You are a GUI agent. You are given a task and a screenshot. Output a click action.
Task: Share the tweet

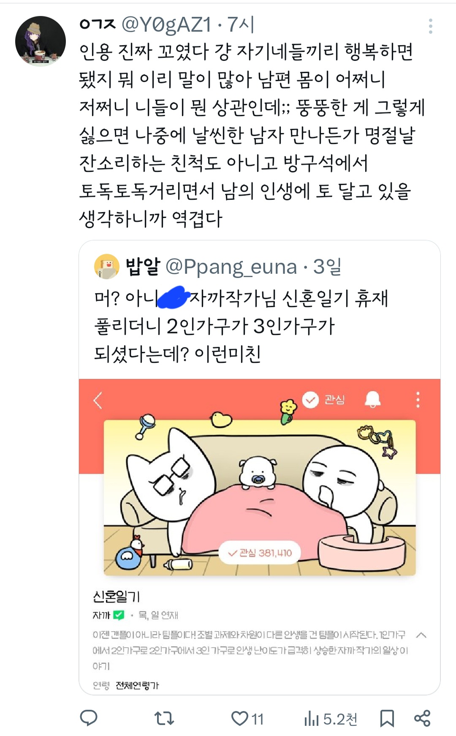422,718
